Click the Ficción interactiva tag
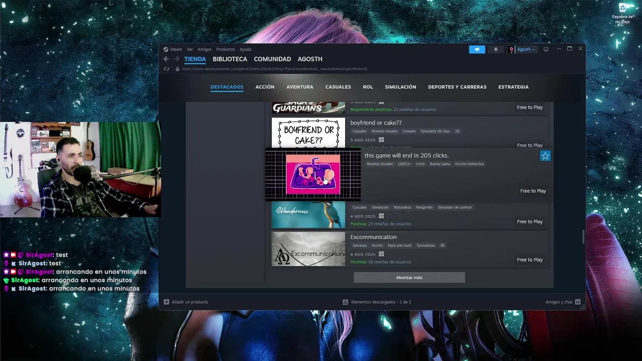 point(469,164)
